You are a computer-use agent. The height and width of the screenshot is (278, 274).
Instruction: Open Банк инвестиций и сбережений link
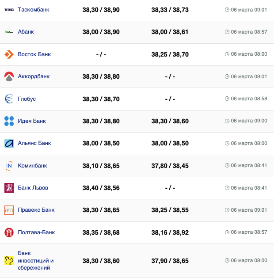pos(35,260)
